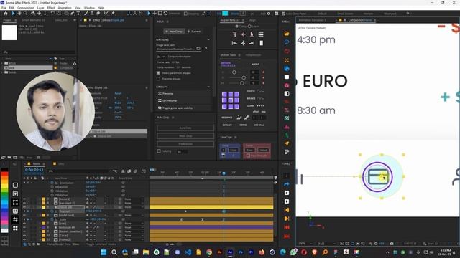Viewport: 460px width, 258px height.
Task: Open the Layer menu
Action: coord(41,8)
